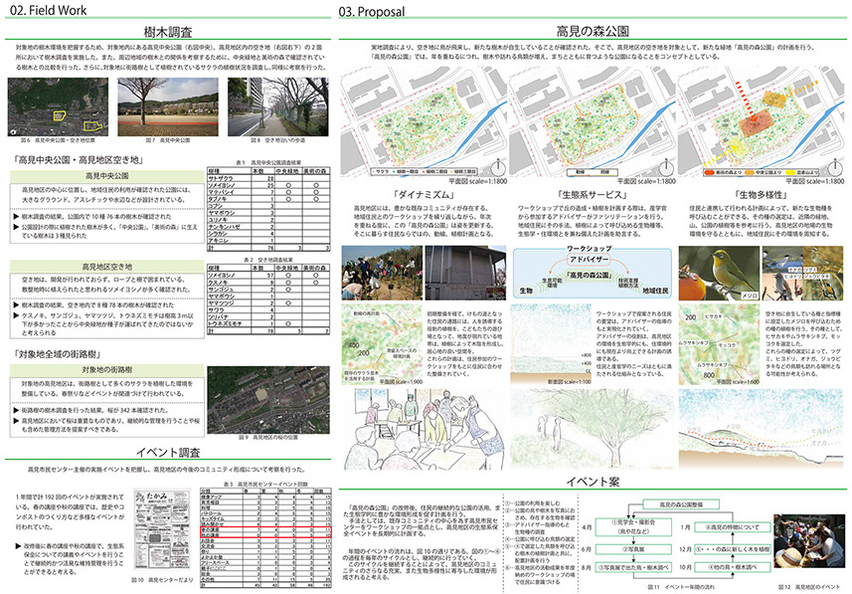852x594 pixels.
Task: Click the ワークショップ diagram title
Action: click(x=590, y=249)
